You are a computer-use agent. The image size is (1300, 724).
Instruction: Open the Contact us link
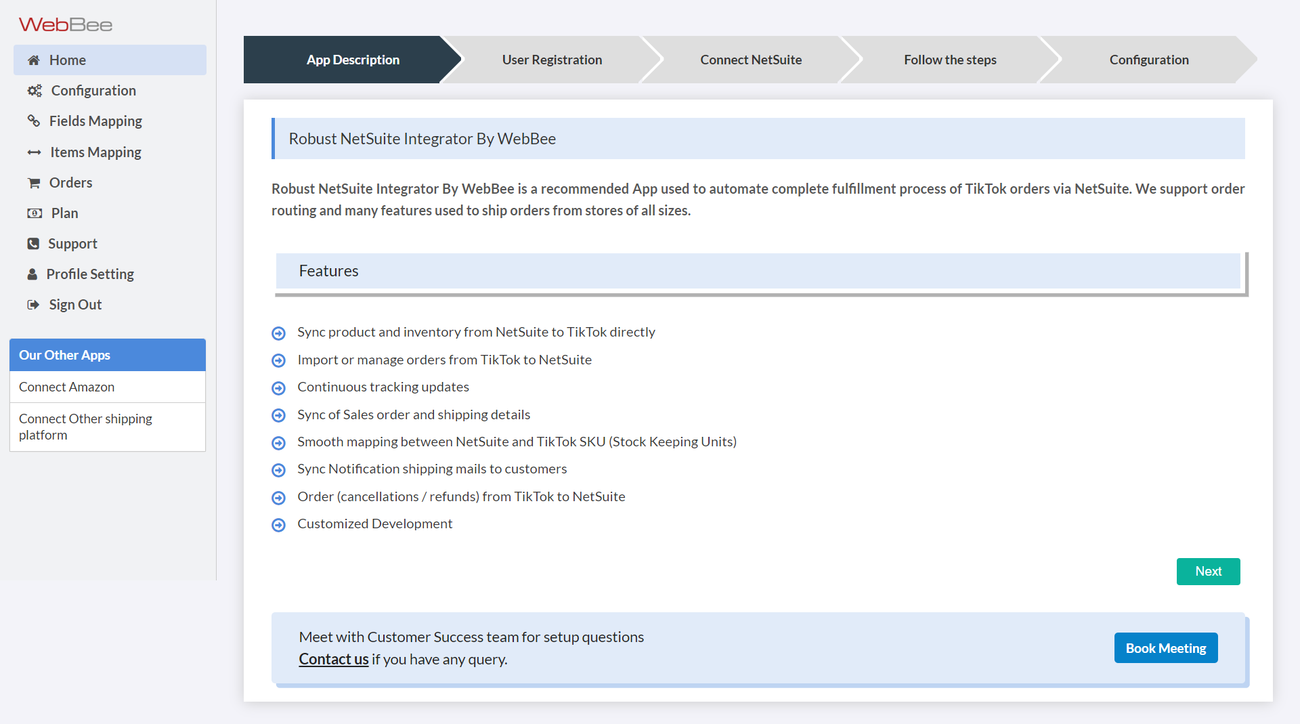pyautogui.click(x=333, y=659)
